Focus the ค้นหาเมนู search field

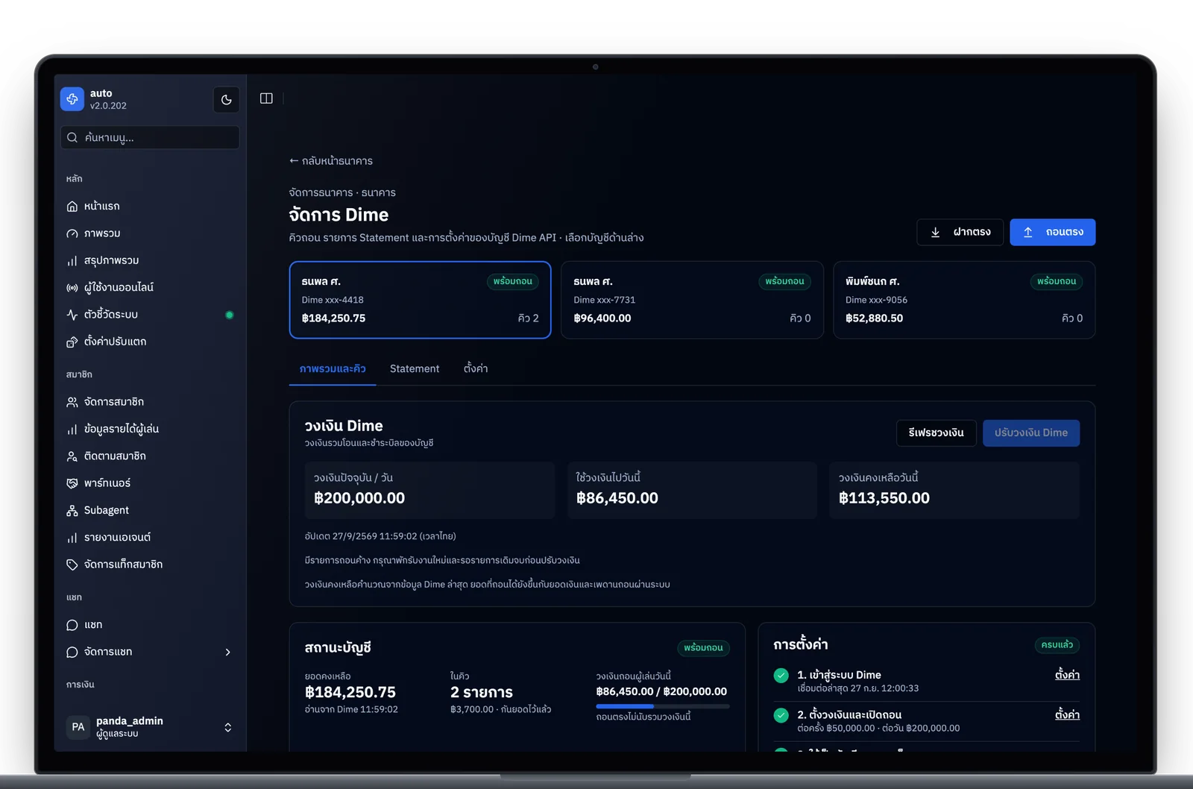(150, 137)
